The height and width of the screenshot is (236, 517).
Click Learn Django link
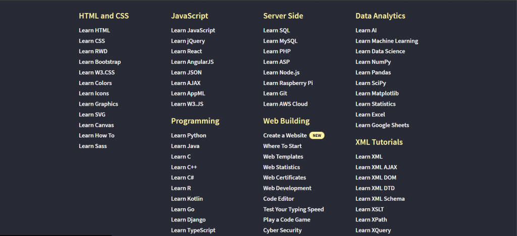coord(188,219)
